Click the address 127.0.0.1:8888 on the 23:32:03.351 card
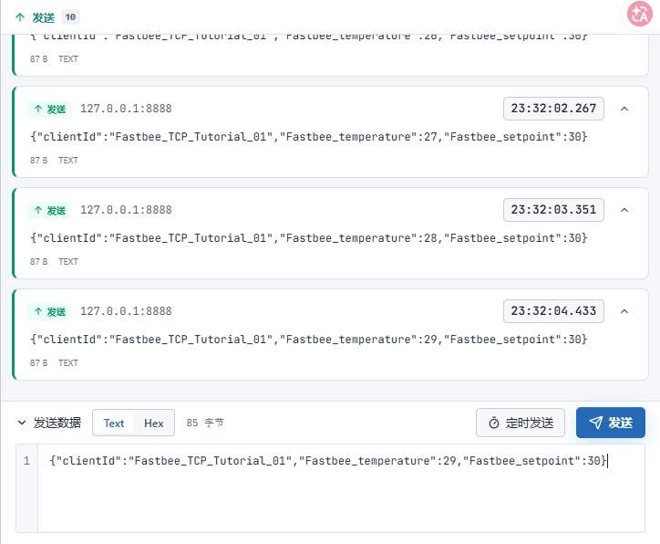This screenshot has height=544, width=660. (126, 210)
